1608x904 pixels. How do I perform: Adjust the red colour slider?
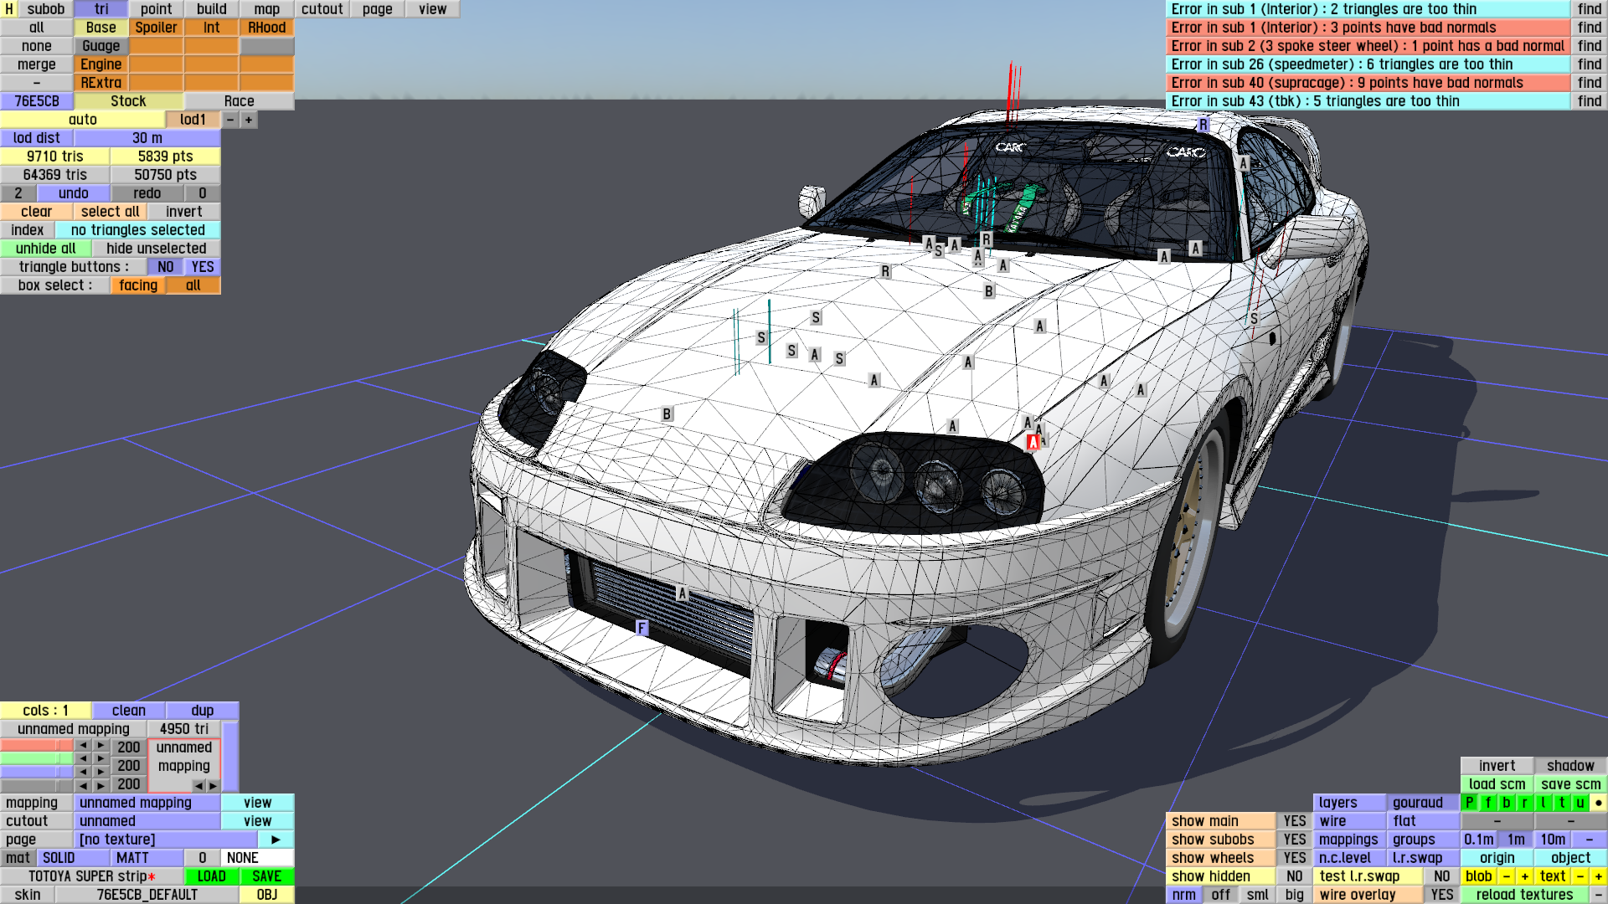click(x=36, y=745)
